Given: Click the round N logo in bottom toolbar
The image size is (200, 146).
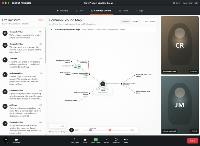Looking at the screenshot, I should coord(6,140).
